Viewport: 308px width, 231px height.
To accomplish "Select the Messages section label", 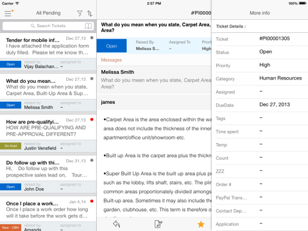I will tap(112, 60).
